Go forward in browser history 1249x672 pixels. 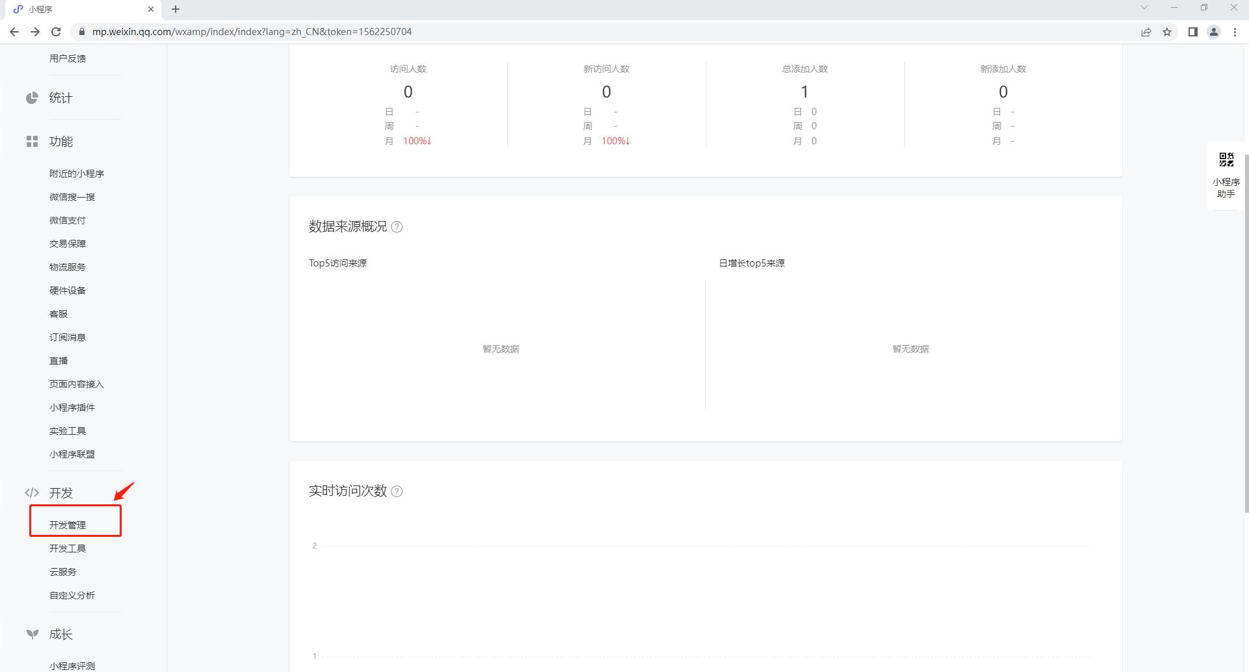35,32
